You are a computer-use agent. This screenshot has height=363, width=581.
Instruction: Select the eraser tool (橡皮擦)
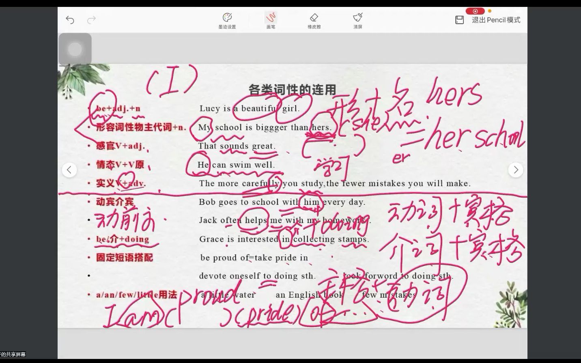(314, 21)
